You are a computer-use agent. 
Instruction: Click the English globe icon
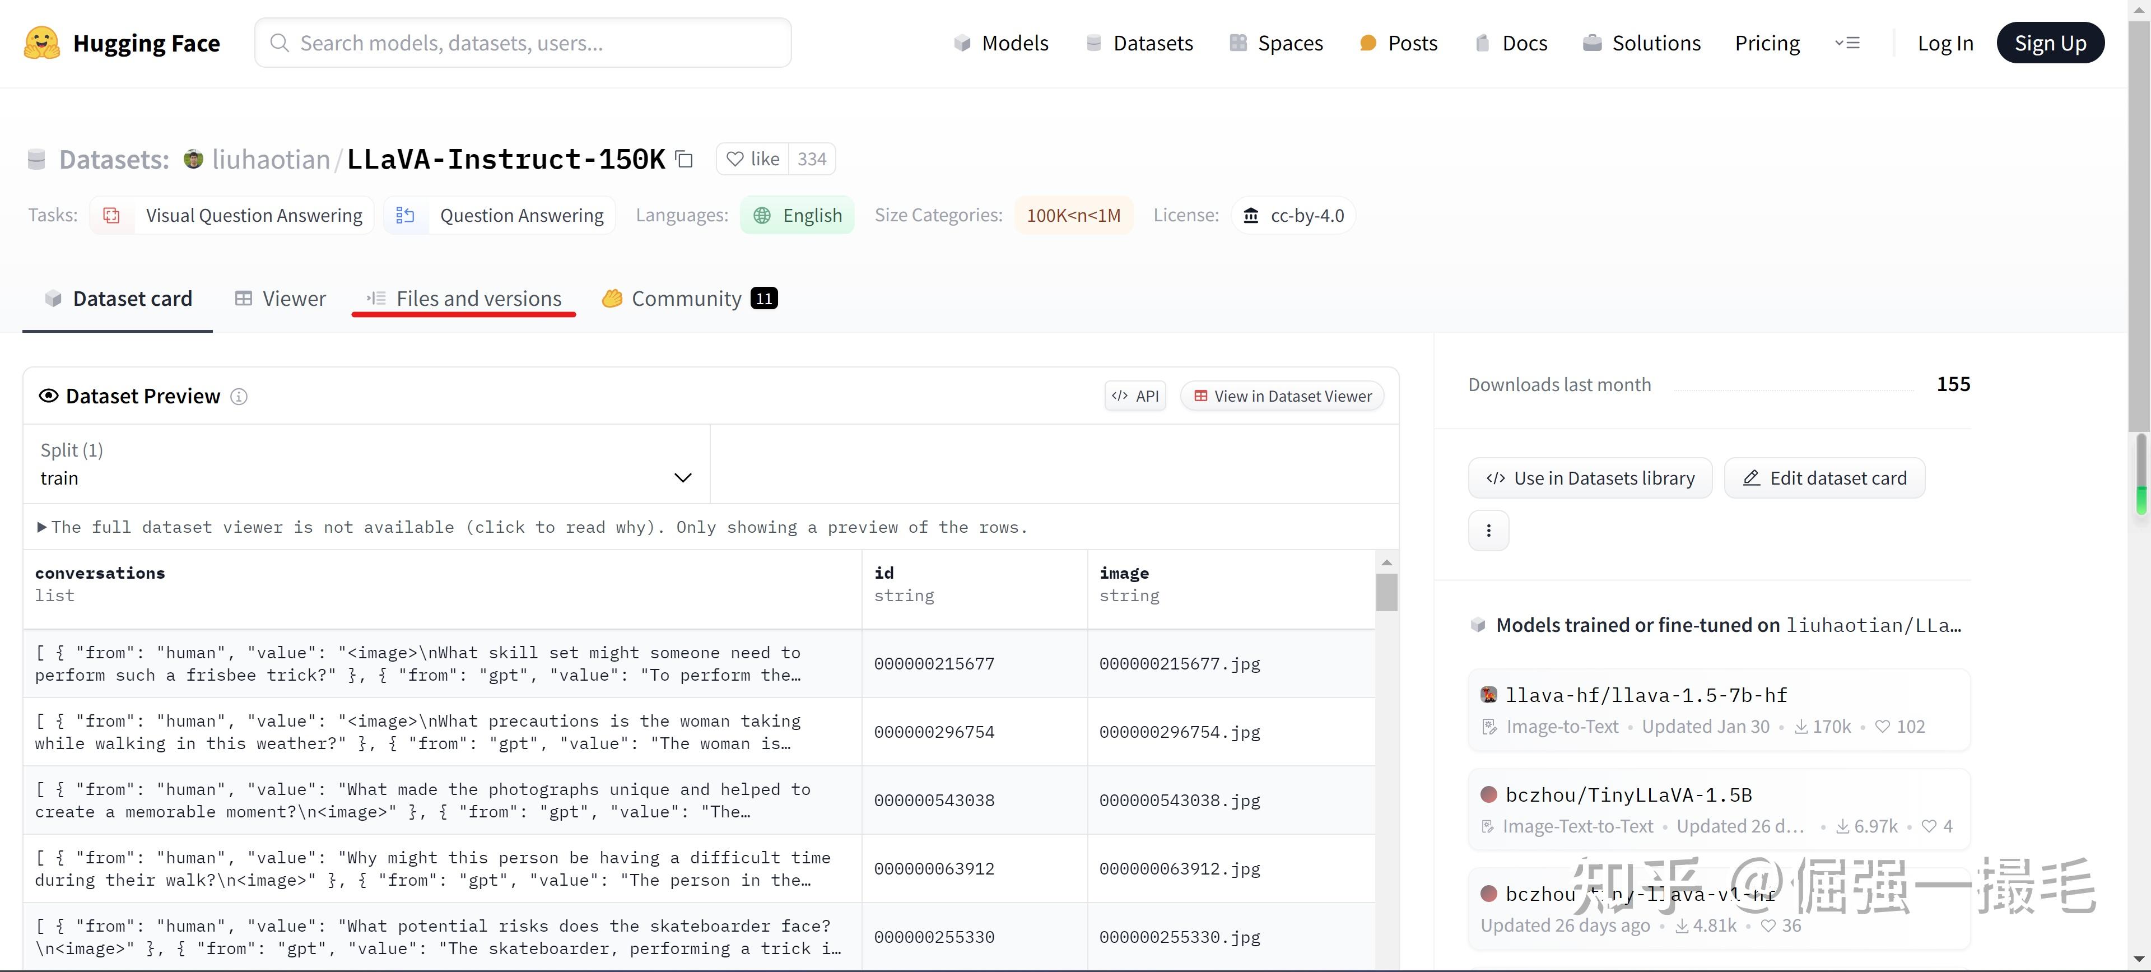pos(762,216)
